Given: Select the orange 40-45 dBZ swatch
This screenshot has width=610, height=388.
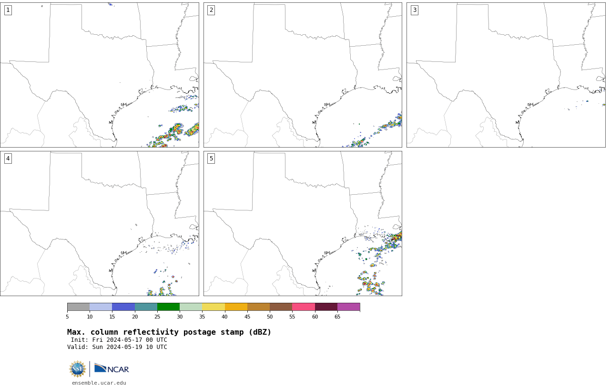Looking at the screenshot, I should [x=236, y=307].
